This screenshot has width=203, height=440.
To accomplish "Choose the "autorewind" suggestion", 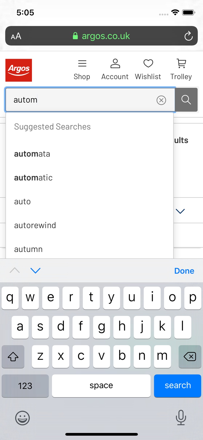I will [x=35, y=225].
